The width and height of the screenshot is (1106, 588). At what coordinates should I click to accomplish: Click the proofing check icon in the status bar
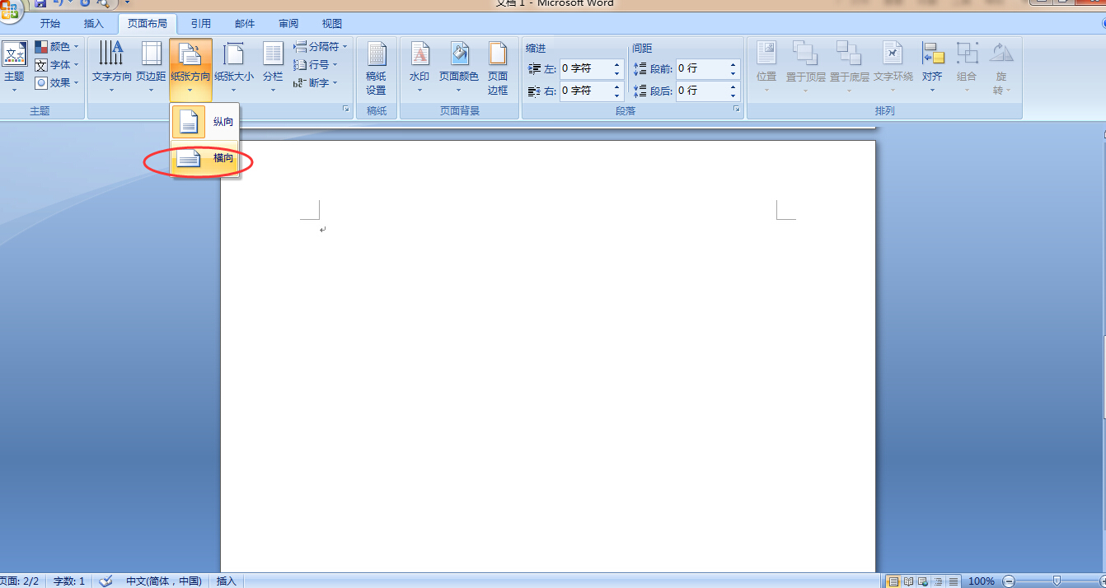click(x=105, y=581)
